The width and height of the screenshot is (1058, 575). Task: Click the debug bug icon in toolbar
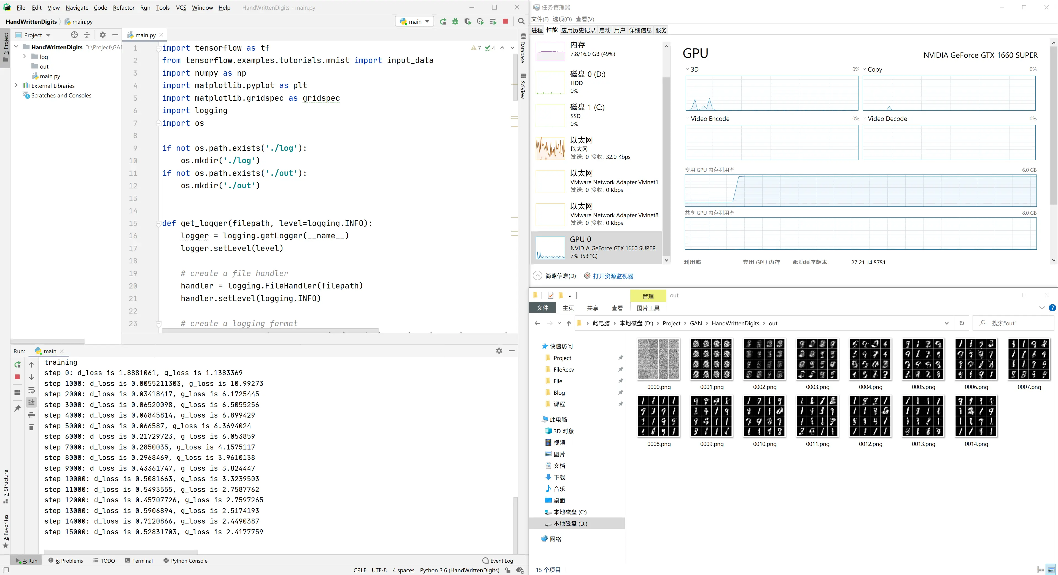point(455,21)
